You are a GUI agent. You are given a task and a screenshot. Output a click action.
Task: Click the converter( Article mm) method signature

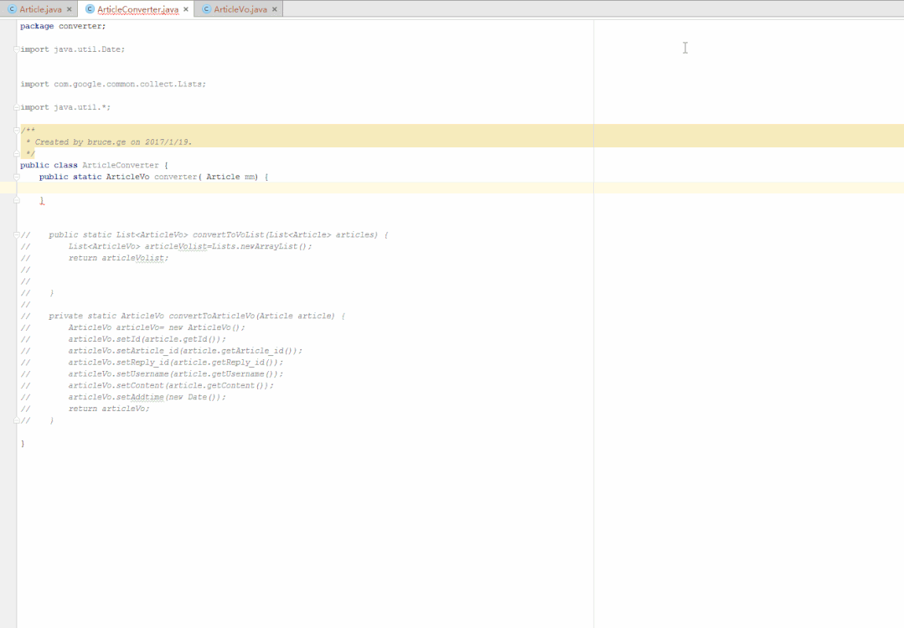point(154,177)
